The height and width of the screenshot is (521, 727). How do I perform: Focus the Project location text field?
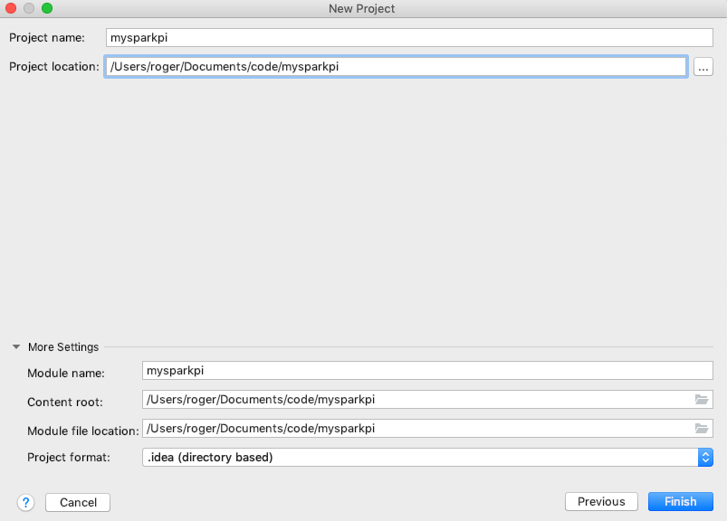coord(395,67)
